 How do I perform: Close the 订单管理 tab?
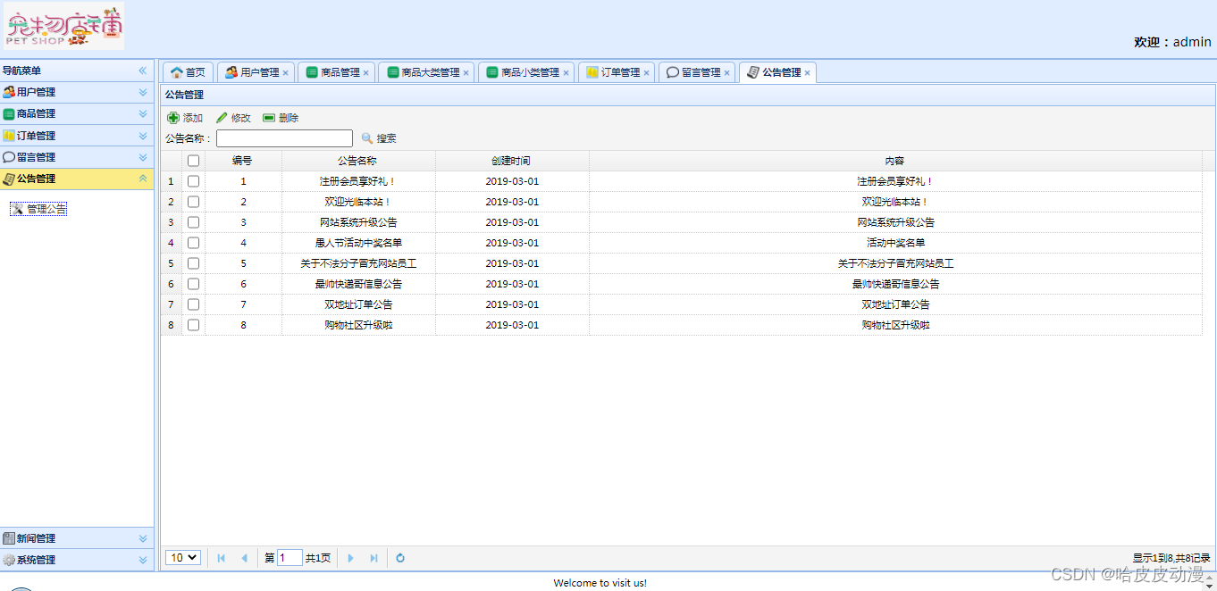tap(647, 73)
